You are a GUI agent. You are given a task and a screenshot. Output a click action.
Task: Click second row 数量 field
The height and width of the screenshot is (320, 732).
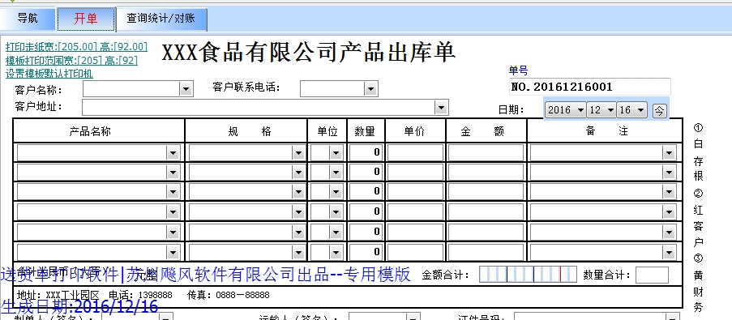366,173
